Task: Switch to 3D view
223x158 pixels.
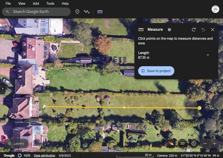Action: click(x=182, y=144)
